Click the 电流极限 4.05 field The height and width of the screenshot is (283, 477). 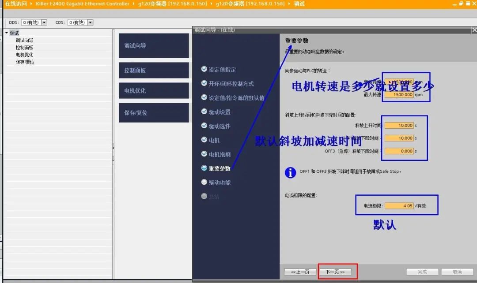point(399,205)
